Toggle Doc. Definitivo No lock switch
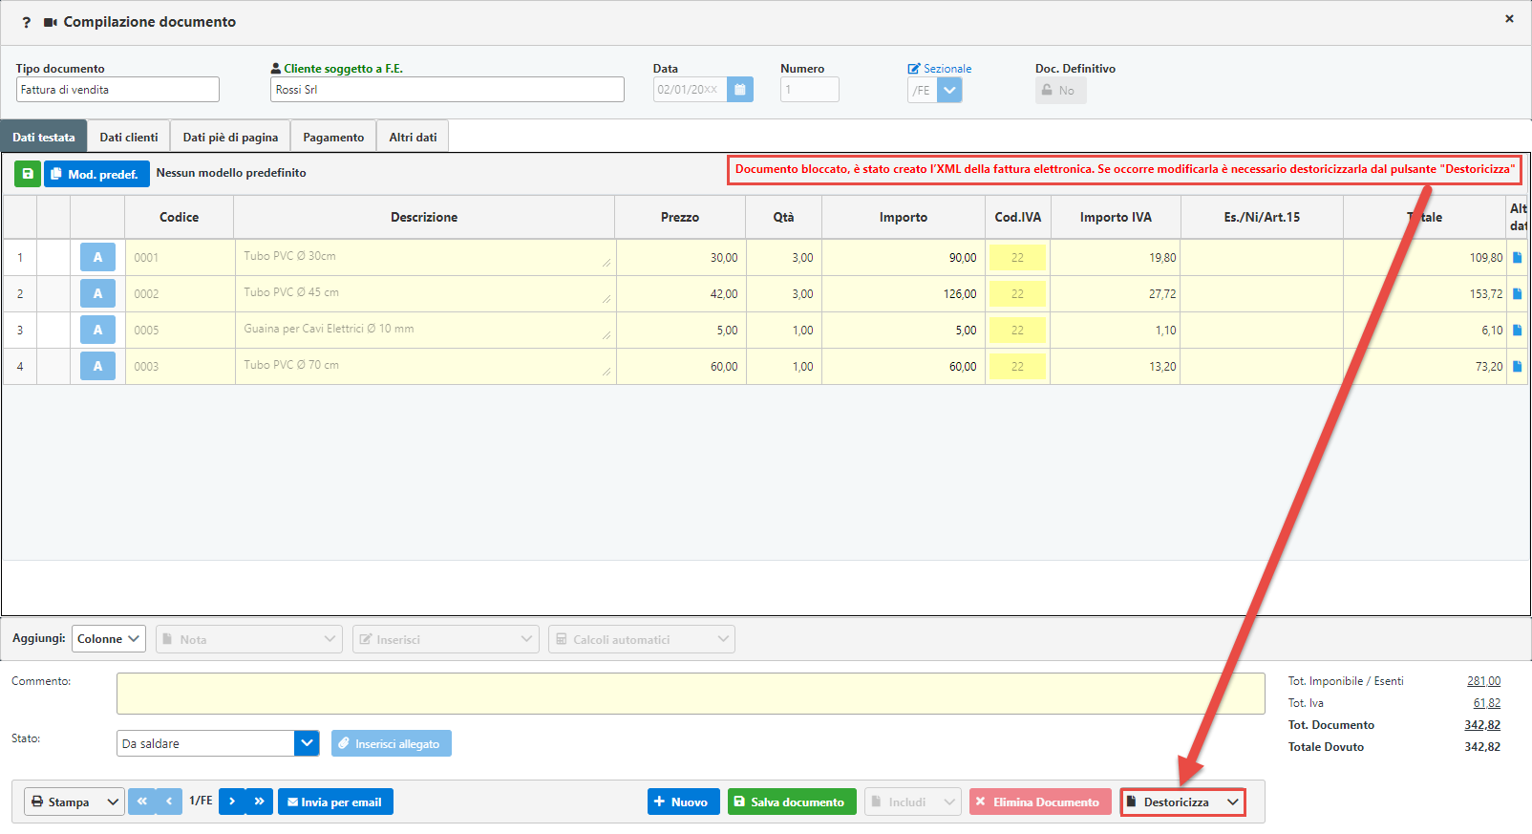 [1060, 91]
